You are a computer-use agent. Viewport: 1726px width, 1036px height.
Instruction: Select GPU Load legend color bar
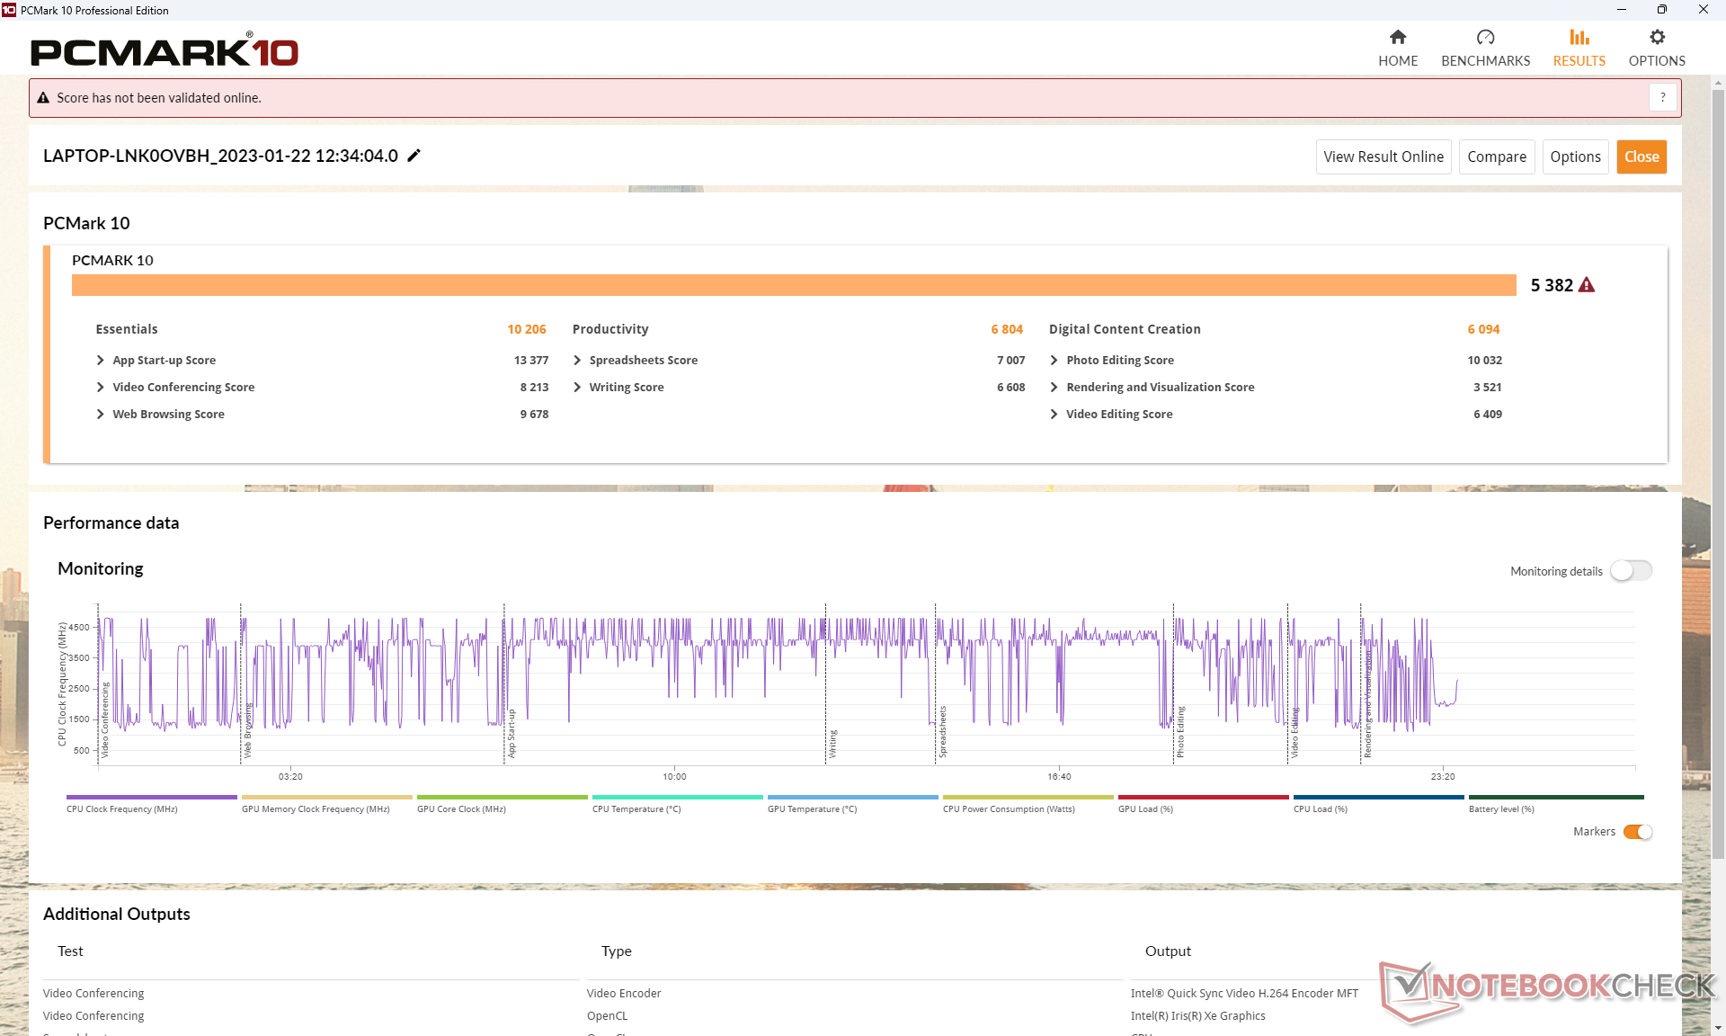(x=1203, y=798)
